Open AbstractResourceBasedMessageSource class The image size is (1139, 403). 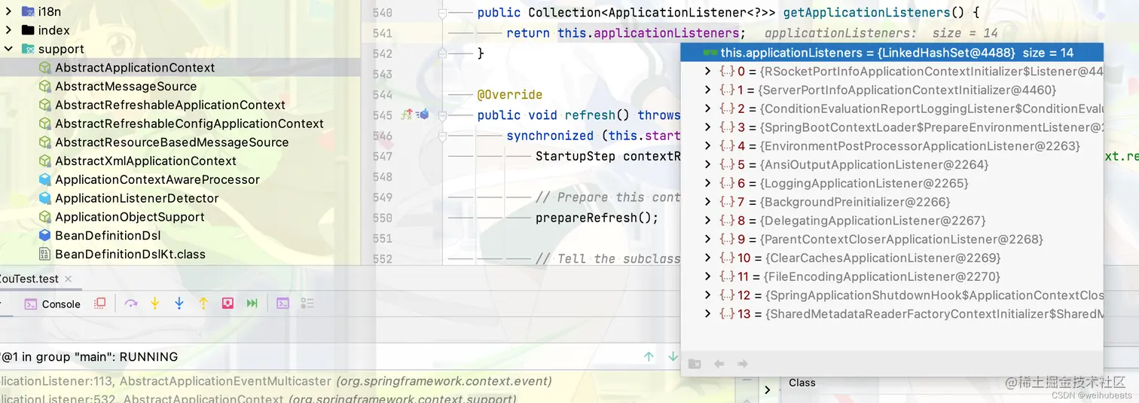(x=172, y=142)
